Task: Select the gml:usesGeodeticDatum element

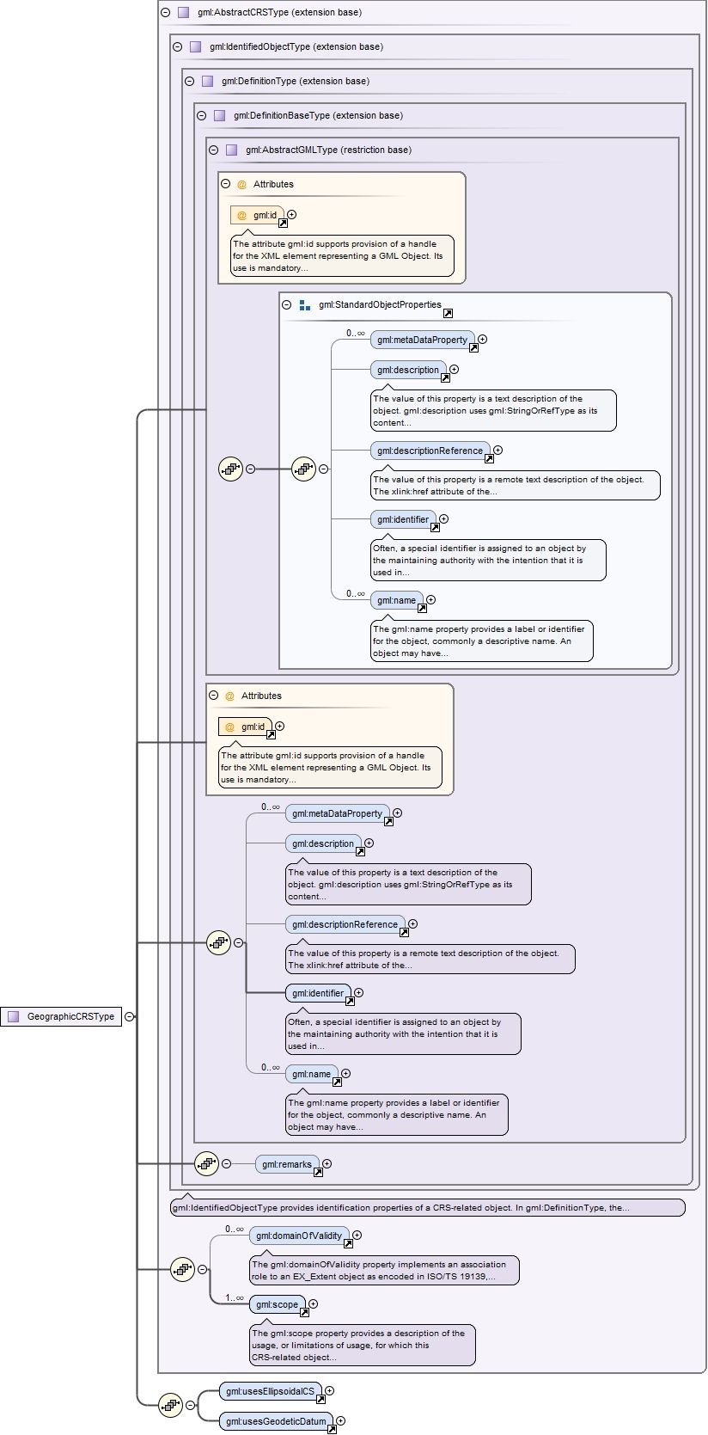Action: click(x=276, y=1421)
